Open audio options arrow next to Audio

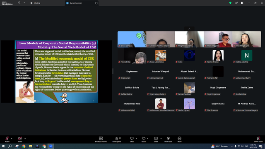12,138
